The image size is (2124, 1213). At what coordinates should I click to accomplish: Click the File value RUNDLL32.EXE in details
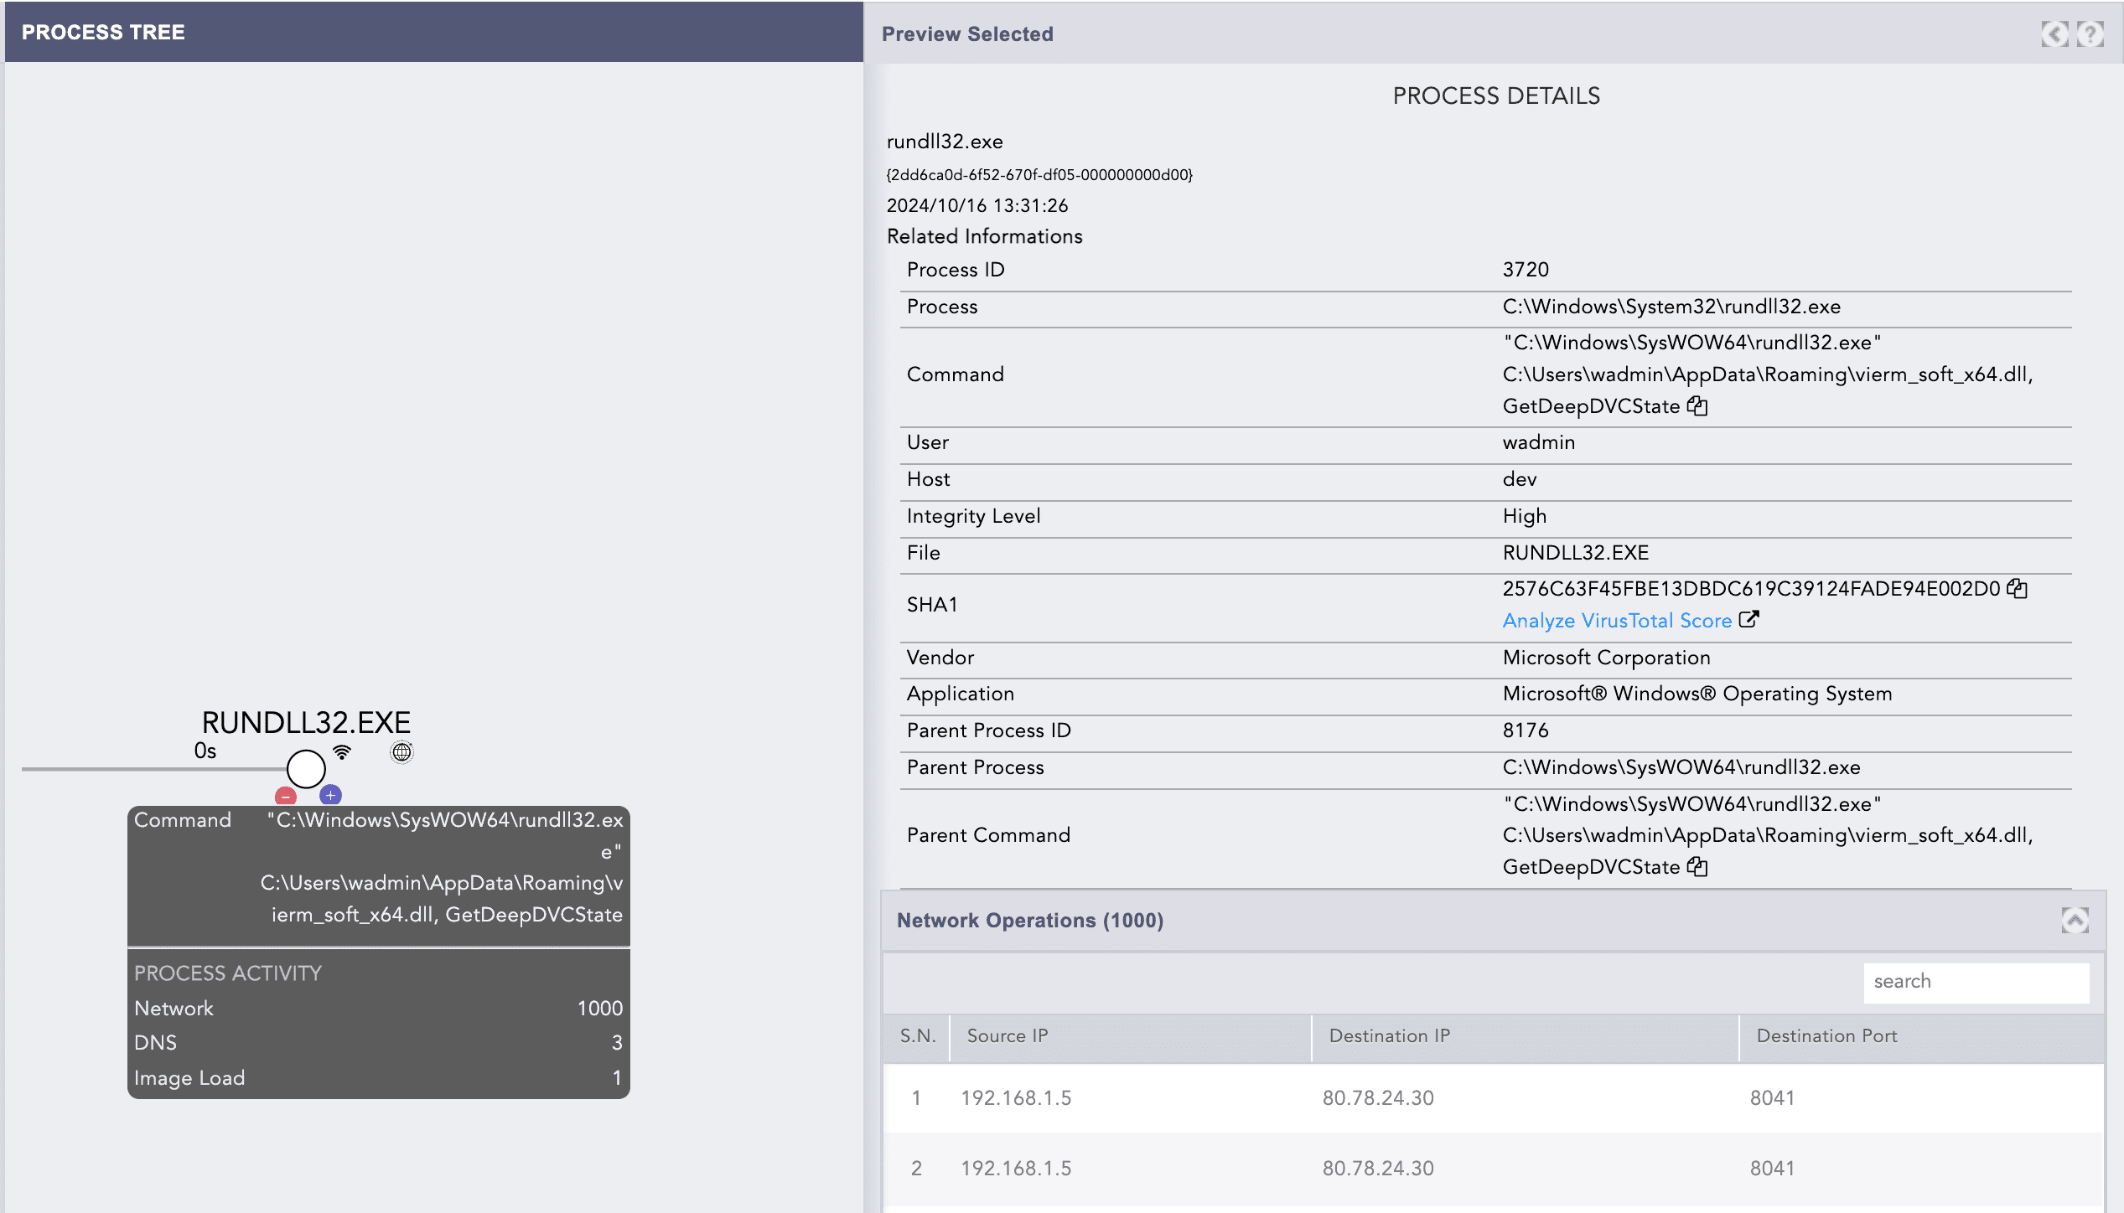[1576, 553]
